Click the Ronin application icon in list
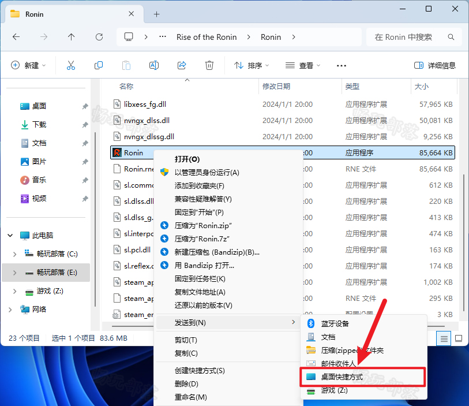 117,152
